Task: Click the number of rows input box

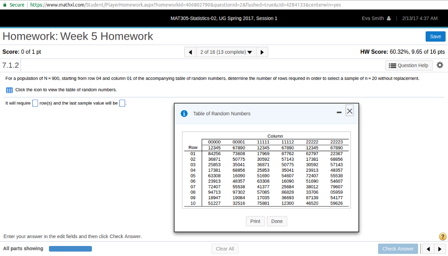Action: click(x=35, y=103)
